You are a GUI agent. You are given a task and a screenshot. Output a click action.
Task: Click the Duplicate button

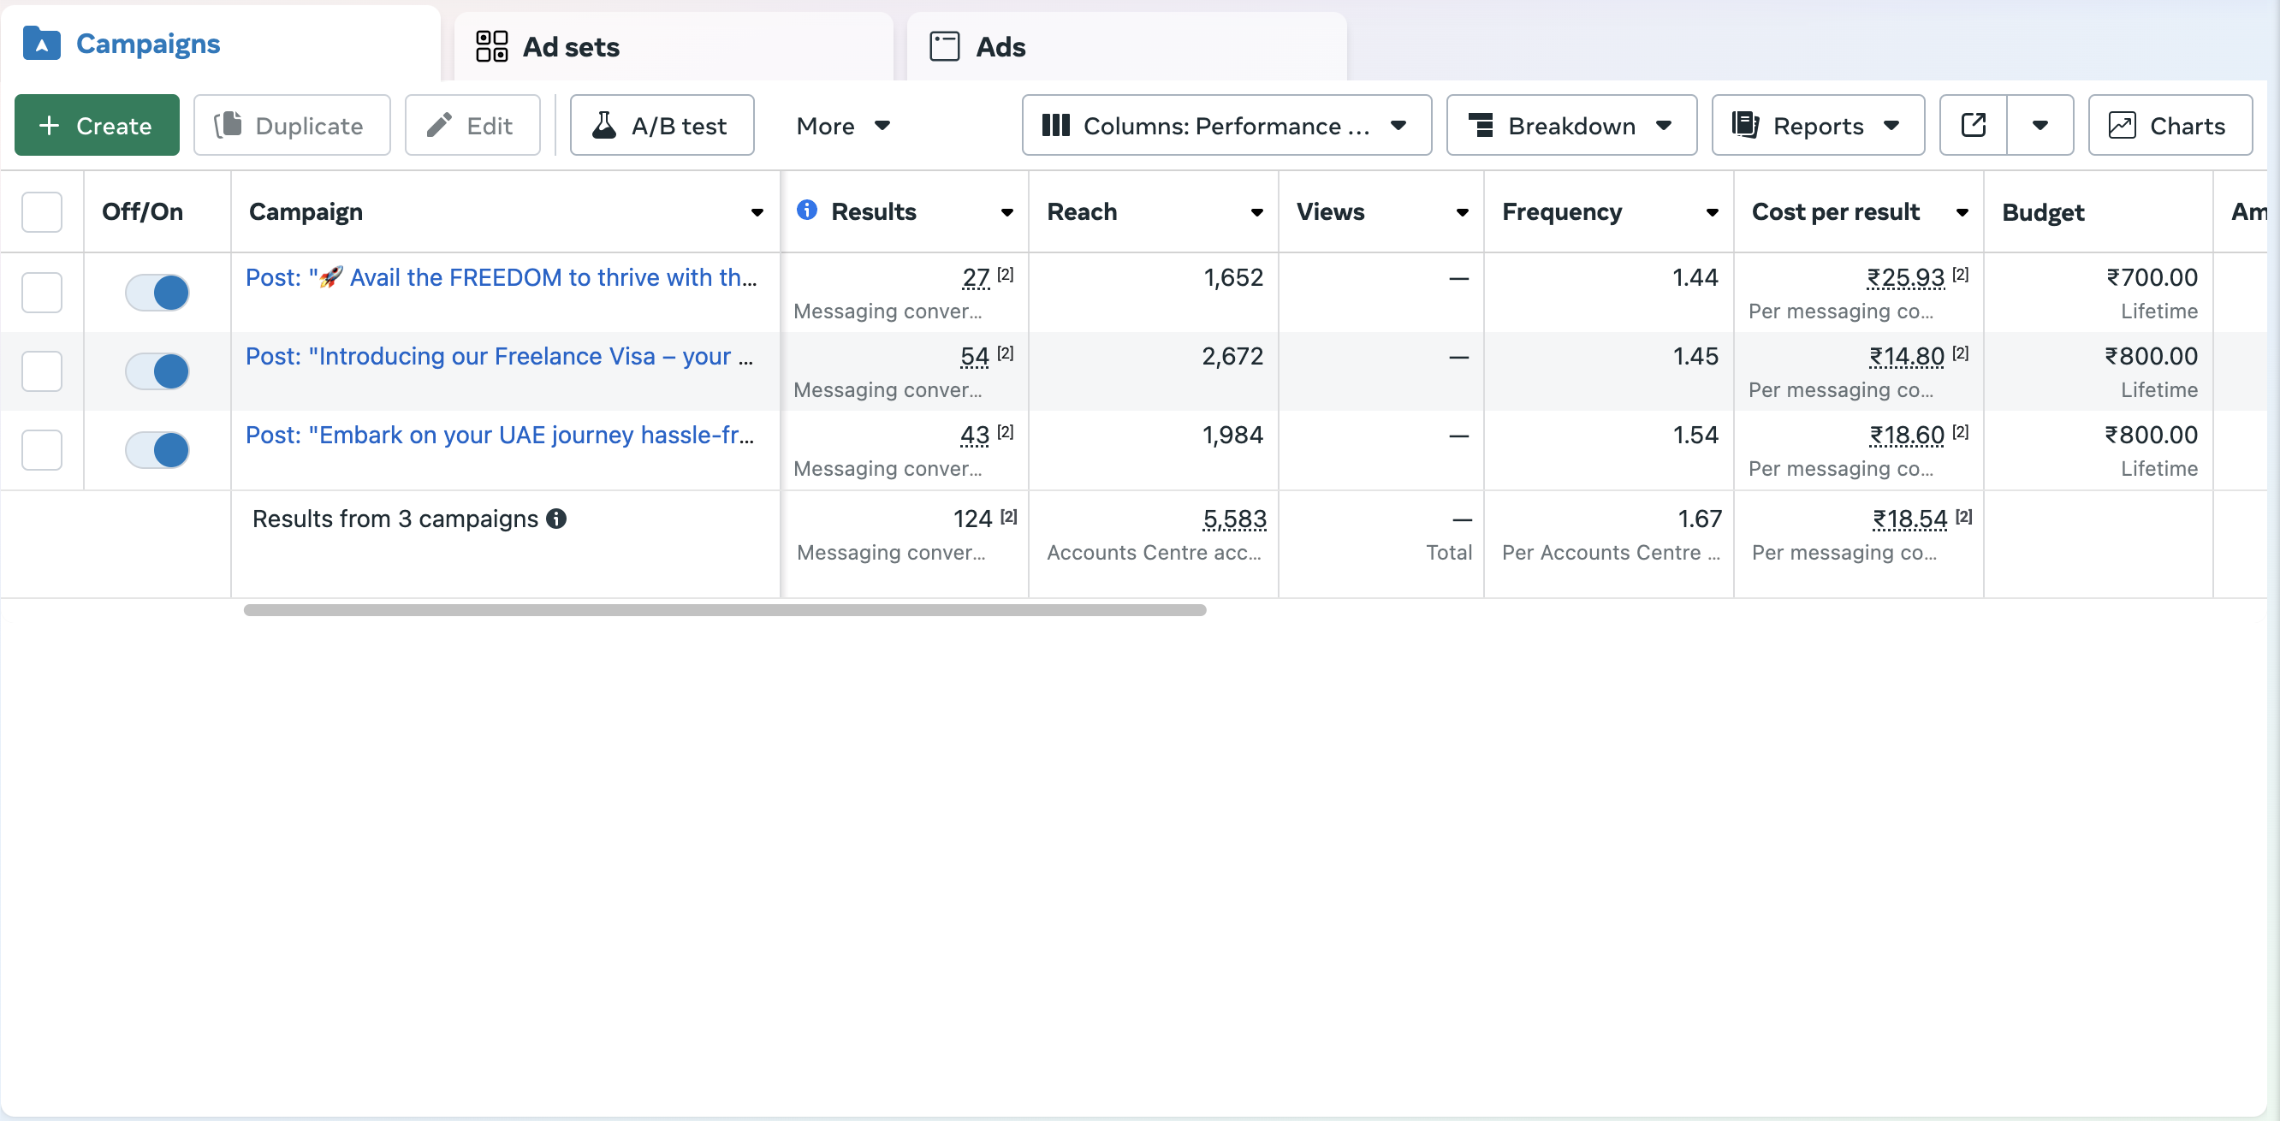291,125
